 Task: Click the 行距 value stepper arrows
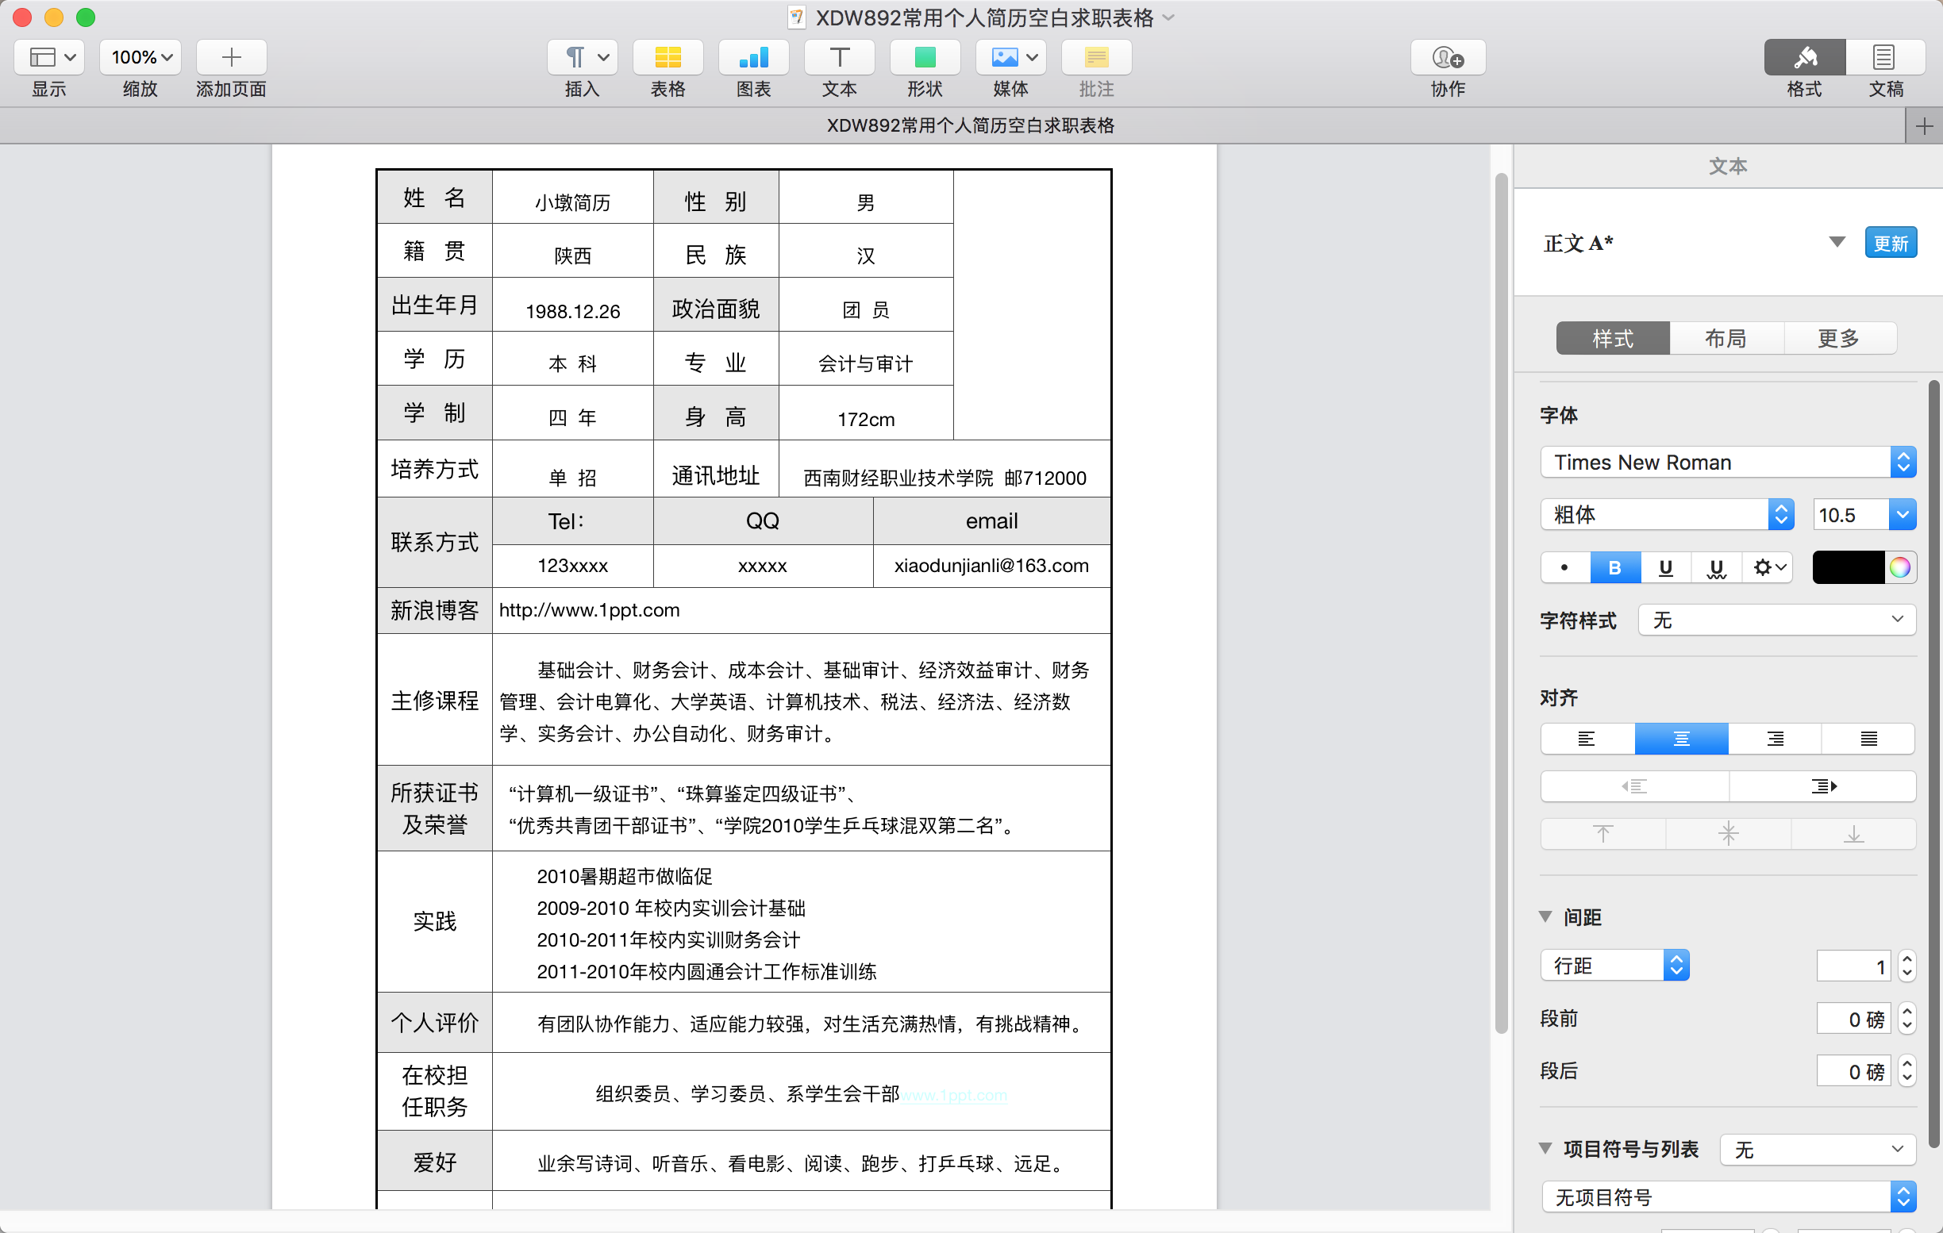[x=1906, y=966]
